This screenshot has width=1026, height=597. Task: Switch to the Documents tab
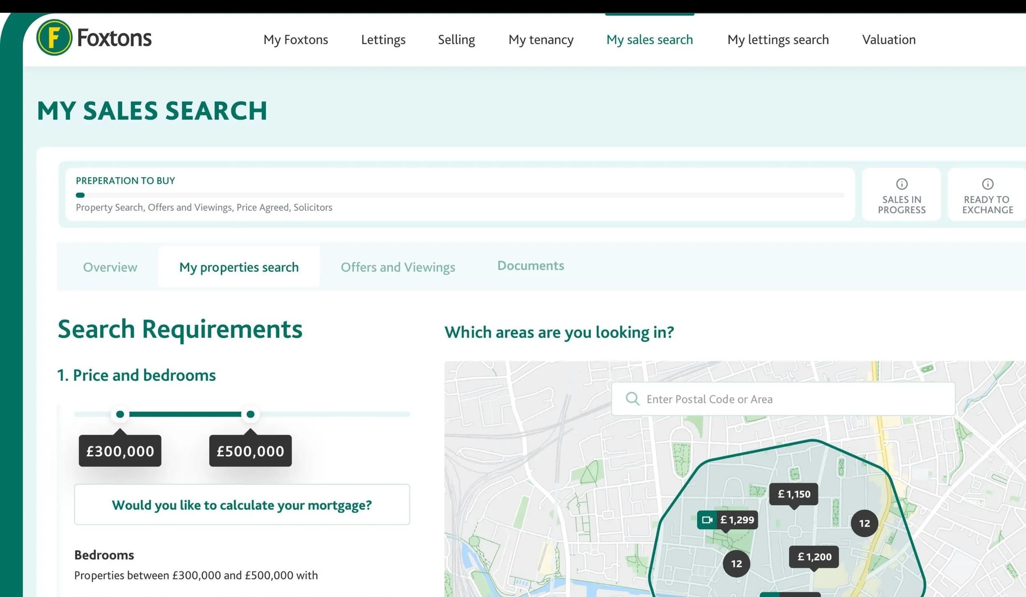coord(530,266)
